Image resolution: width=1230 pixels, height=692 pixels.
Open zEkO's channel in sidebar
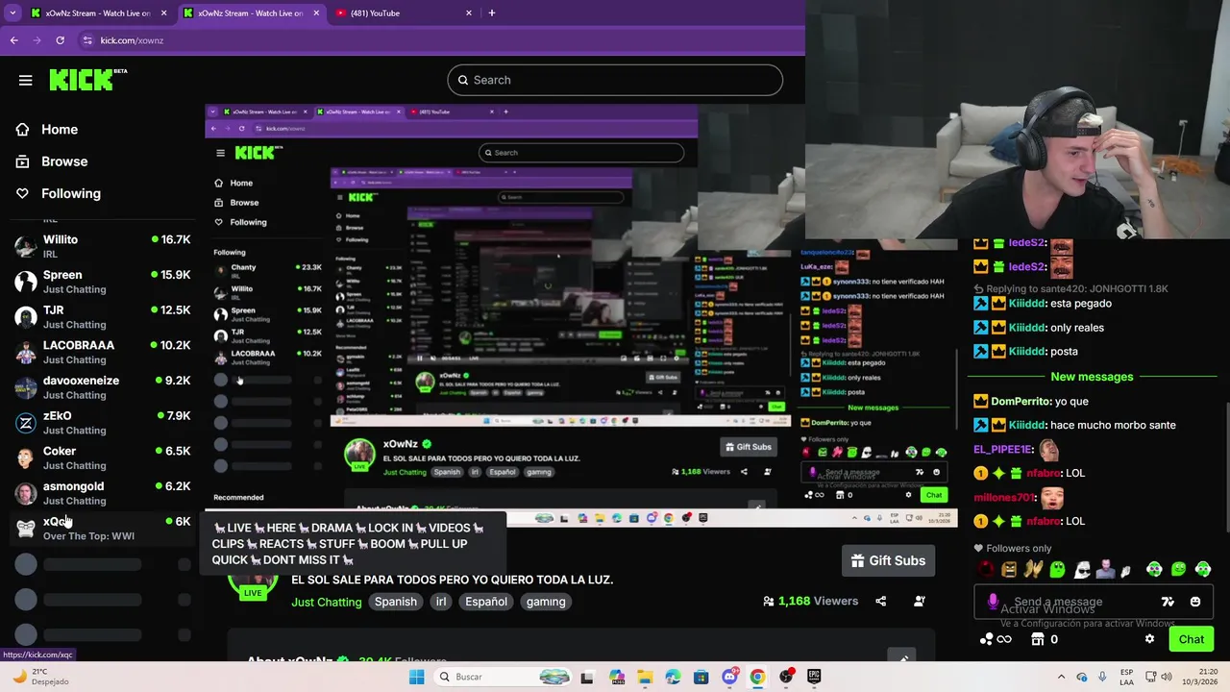103,423
